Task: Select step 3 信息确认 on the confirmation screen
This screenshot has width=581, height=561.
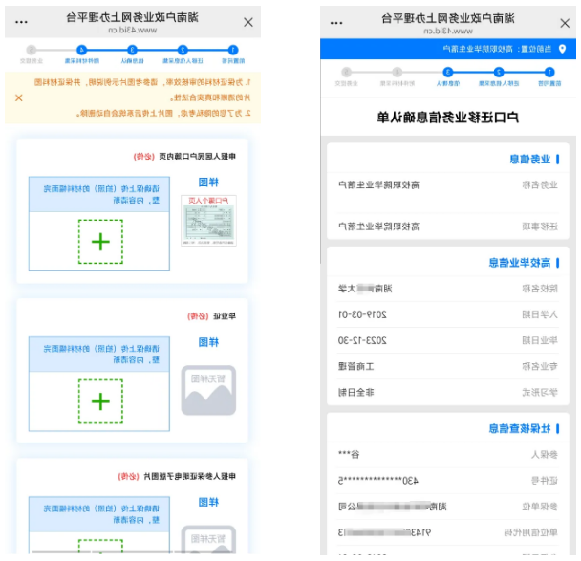Action: tap(448, 76)
